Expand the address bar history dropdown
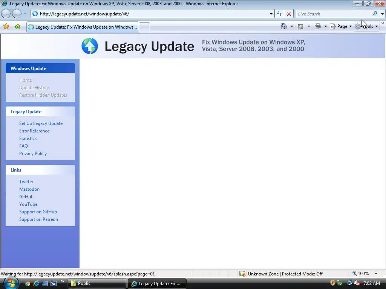 (x=271, y=14)
